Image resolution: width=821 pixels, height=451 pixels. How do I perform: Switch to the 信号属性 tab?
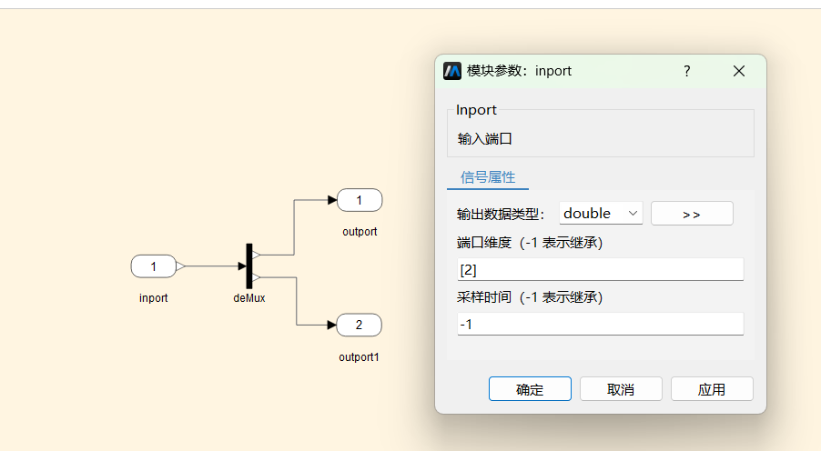(488, 177)
